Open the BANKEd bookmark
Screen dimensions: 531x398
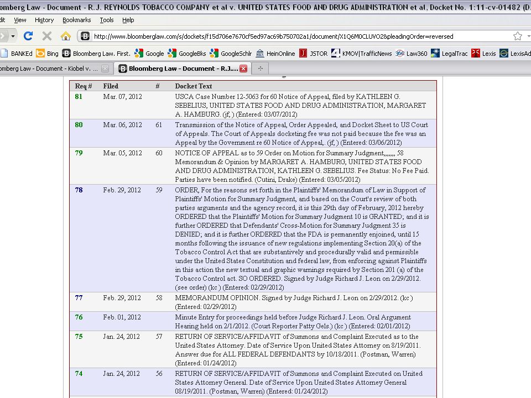click(x=17, y=54)
